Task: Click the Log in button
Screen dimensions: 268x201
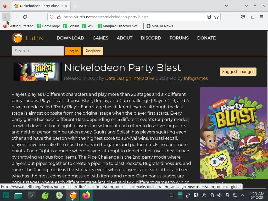Action: [73, 51]
